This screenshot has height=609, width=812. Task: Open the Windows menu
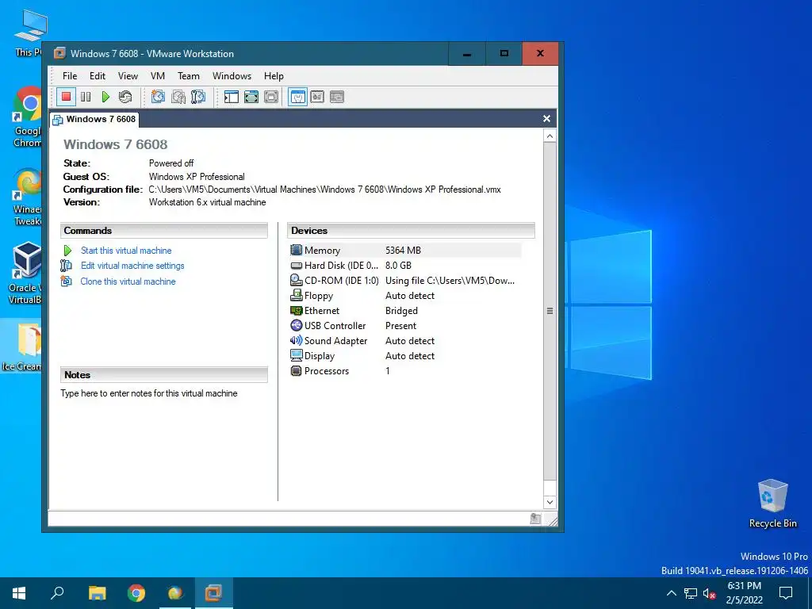tap(232, 76)
